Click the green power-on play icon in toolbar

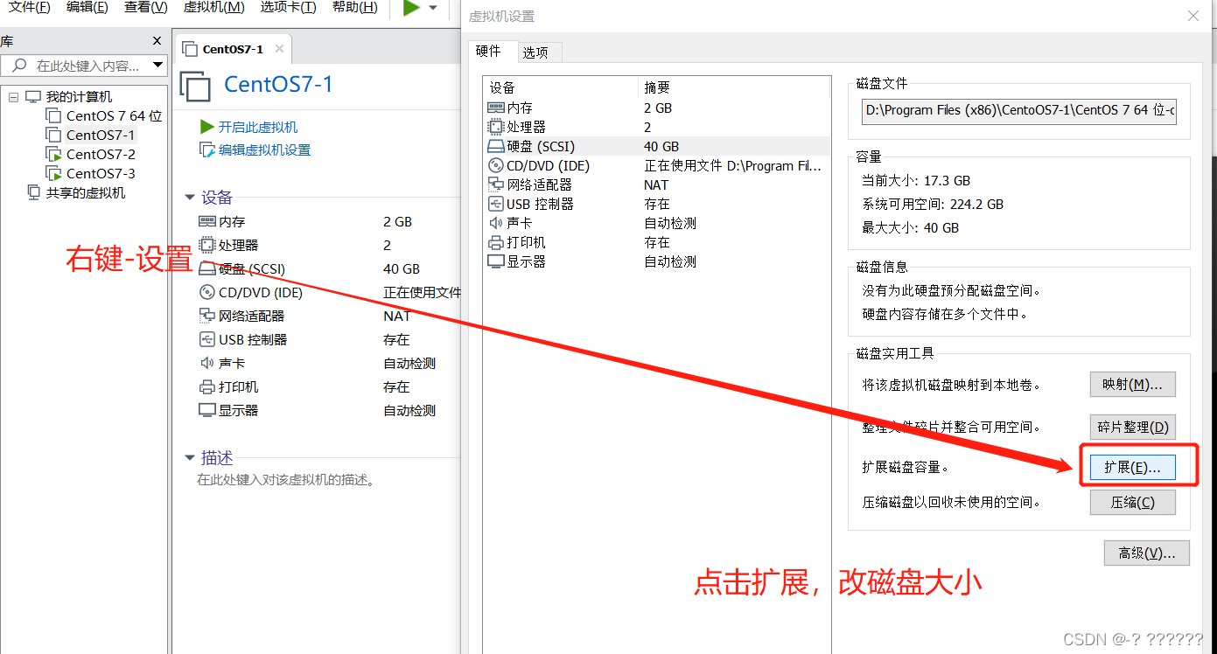pos(411,8)
